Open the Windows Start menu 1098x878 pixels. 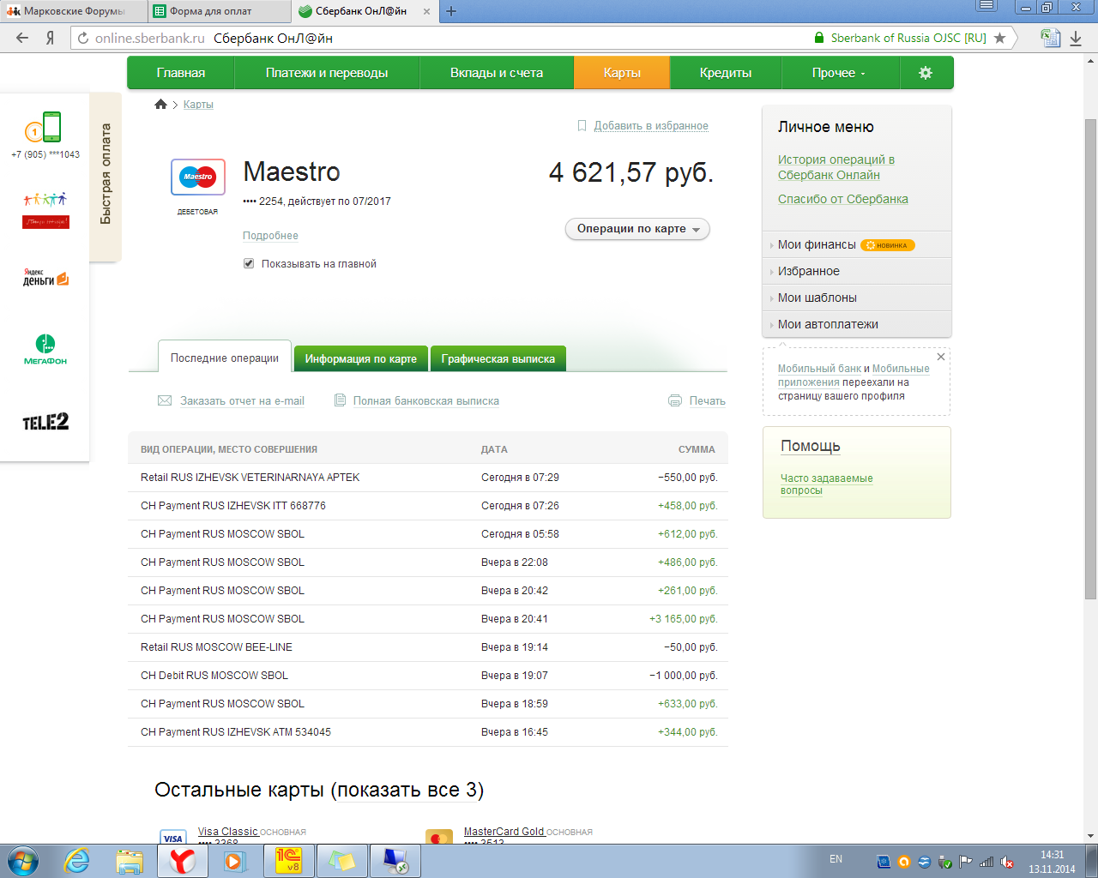pos(23,861)
